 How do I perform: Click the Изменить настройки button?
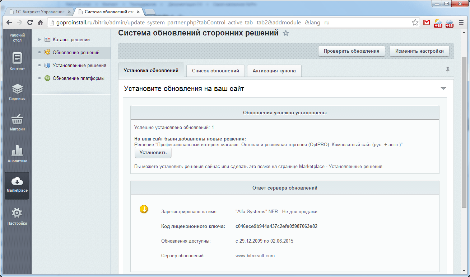[x=419, y=51]
